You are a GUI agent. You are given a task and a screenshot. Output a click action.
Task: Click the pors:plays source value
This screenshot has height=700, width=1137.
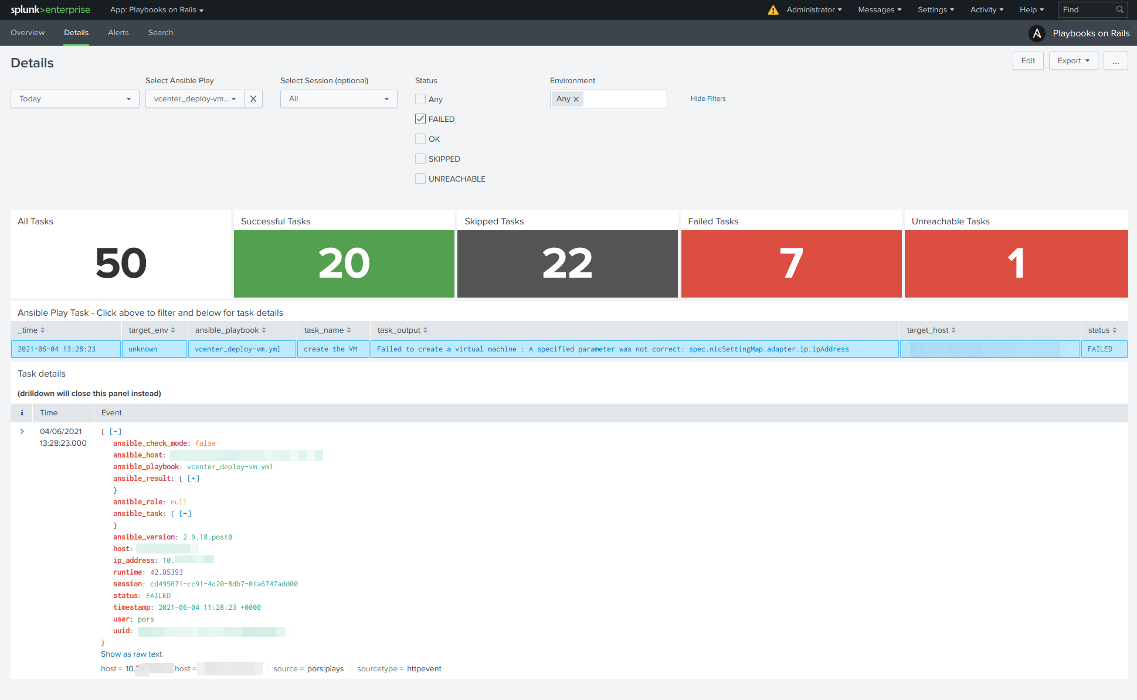click(325, 669)
